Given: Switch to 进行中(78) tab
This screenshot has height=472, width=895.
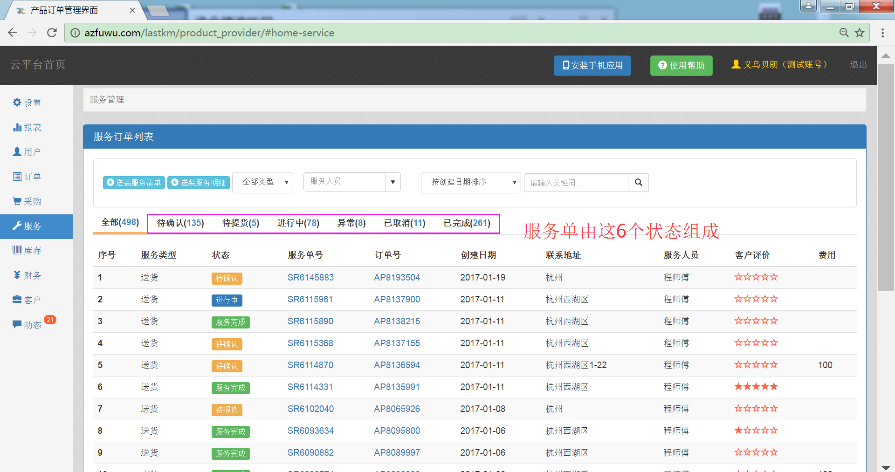Looking at the screenshot, I should (x=298, y=223).
